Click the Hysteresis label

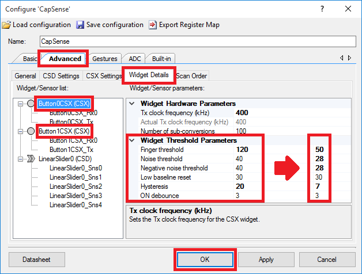[154, 187]
